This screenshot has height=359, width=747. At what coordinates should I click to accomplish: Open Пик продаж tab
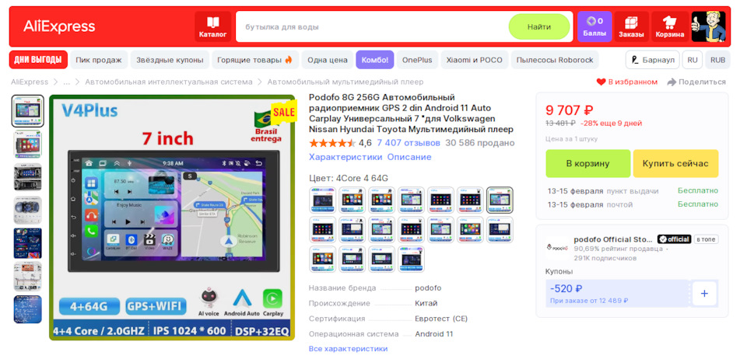pyautogui.click(x=99, y=60)
